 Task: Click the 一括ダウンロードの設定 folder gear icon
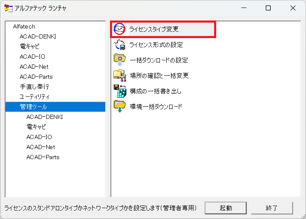point(120,60)
